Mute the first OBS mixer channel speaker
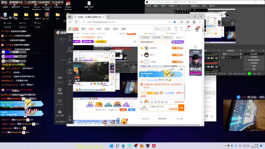265x149 pixels. tap(212, 58)
